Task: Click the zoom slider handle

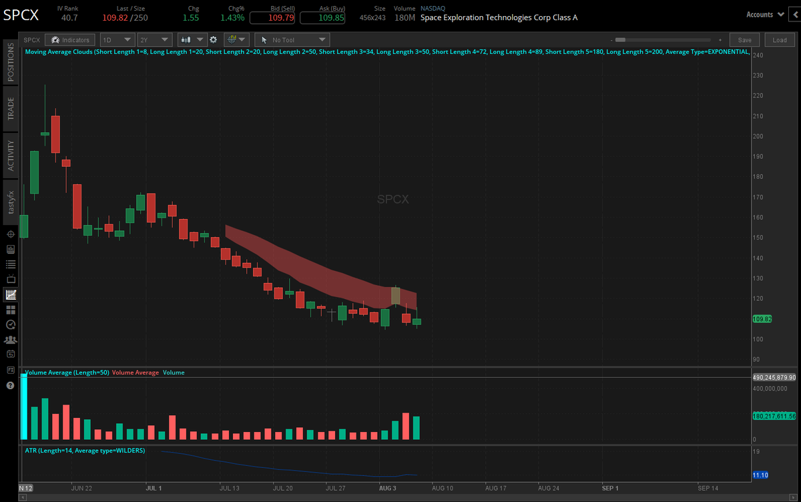Action: (620, 40)
